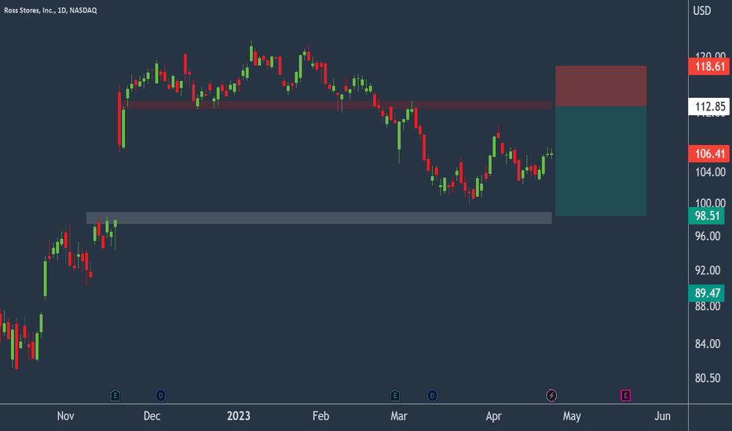Click the 2023 label on time axis
The width and height of the screenshot is (732, 431).
click(239, 415)
